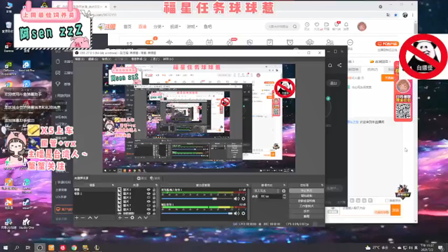Click orange send button in Douyu chat

(395, 210)
